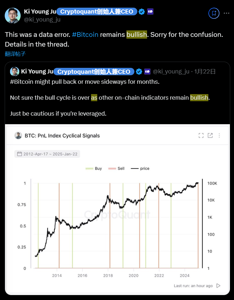
Task: Open Ki Young Ju's large profile avatar
Action: [x=13, y=15]
